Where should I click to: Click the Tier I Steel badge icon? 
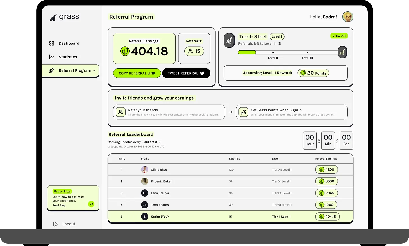tap(229, 40)
